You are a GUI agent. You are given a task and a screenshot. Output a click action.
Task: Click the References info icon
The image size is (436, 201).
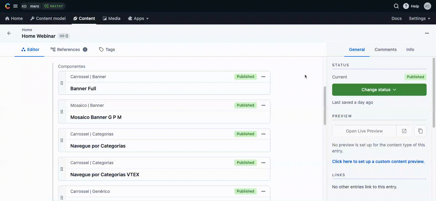point(85,49)
